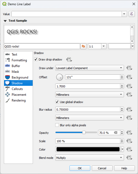Open data-defined override for Draw drop shadow

[x=69, y=59]
